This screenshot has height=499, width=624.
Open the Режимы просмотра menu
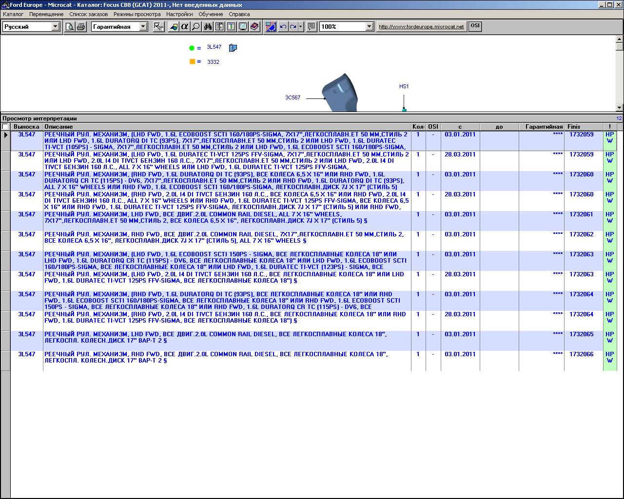[137, 14]
